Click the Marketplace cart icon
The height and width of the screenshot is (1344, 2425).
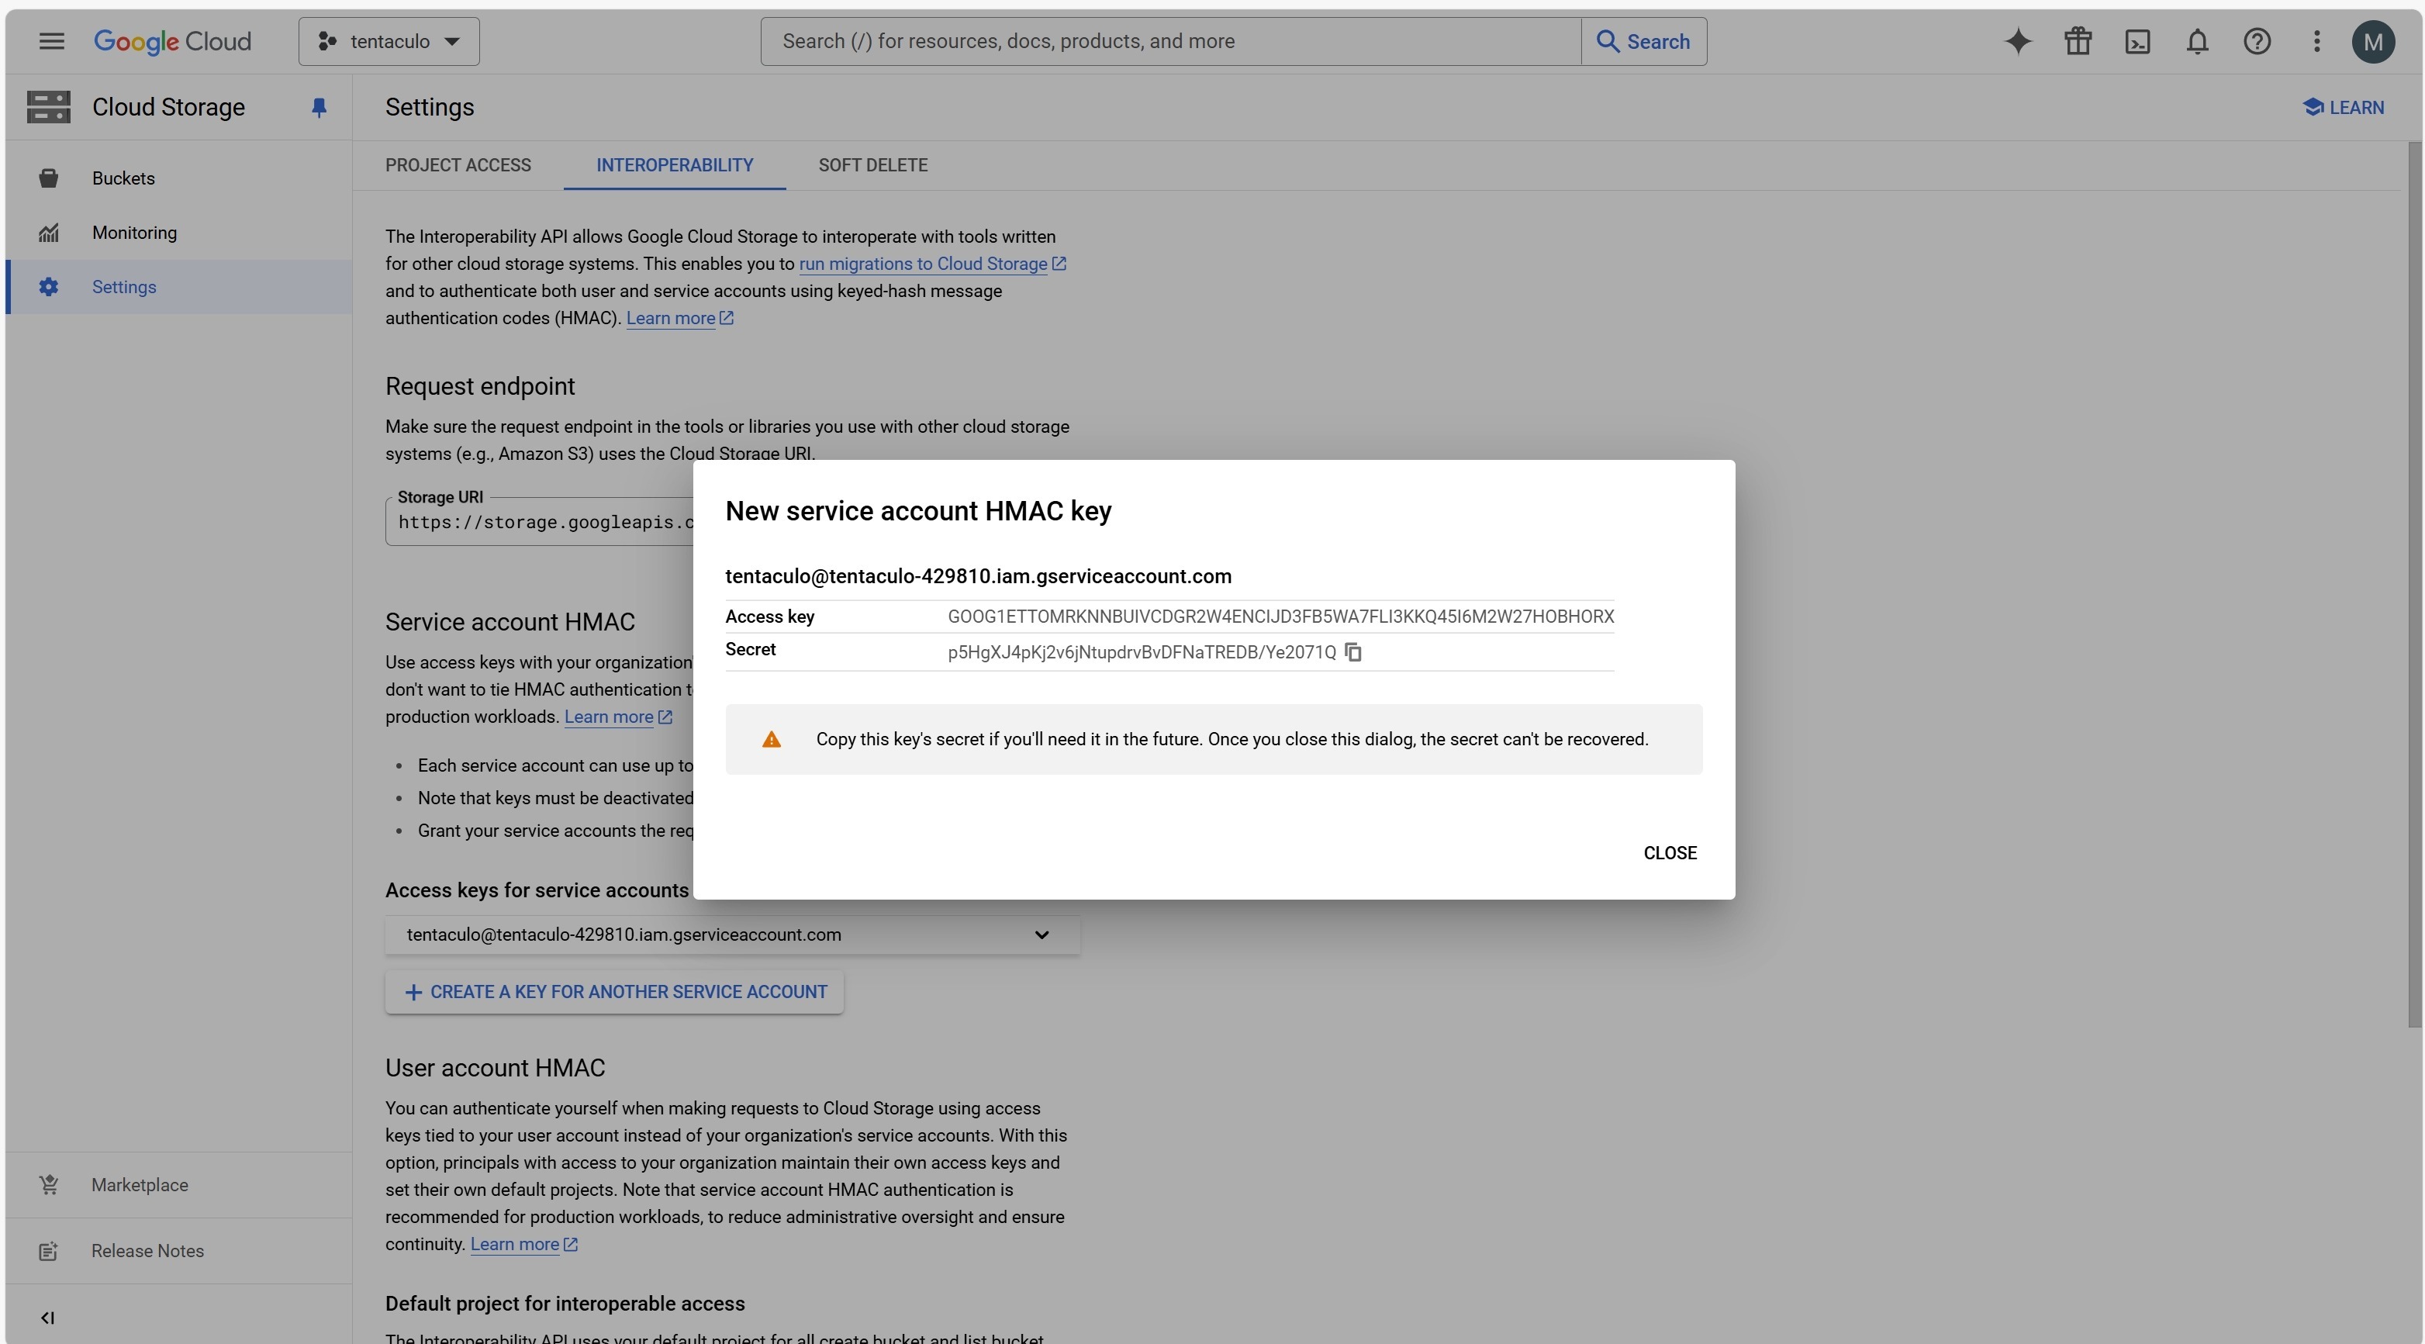click(x=49, y=1185)
